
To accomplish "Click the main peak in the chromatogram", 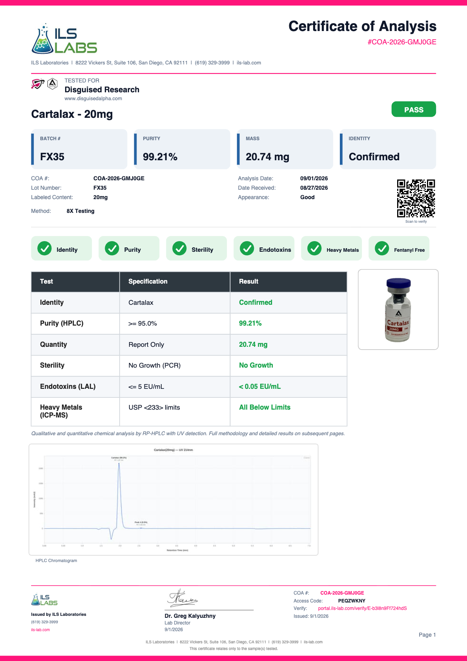I will (119, 495).
